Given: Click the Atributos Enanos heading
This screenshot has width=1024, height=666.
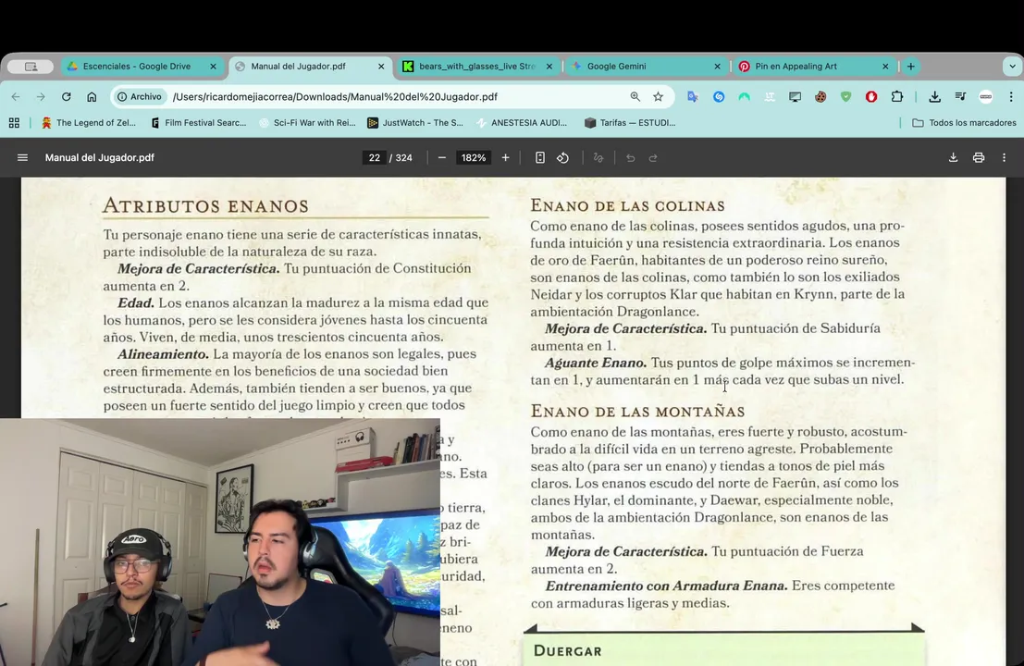Looking at the screenshot, I should [x=205, y=205].
